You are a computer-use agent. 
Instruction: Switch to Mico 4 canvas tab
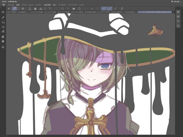click(118, 12)
